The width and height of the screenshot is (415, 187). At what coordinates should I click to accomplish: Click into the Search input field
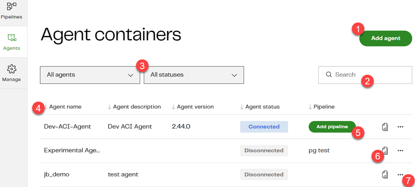365,75
